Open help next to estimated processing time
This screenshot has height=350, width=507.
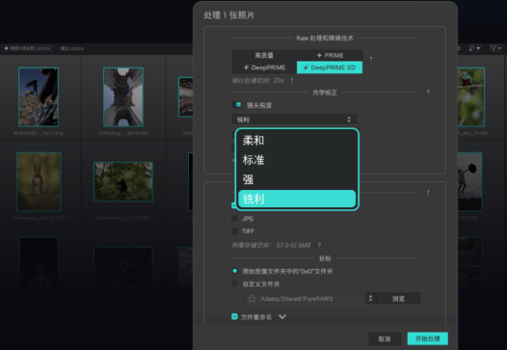coord(292,80)
